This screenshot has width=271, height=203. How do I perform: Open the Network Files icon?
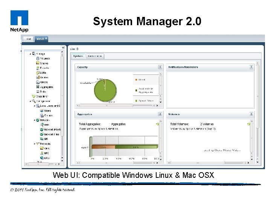[x=42, y=134]
